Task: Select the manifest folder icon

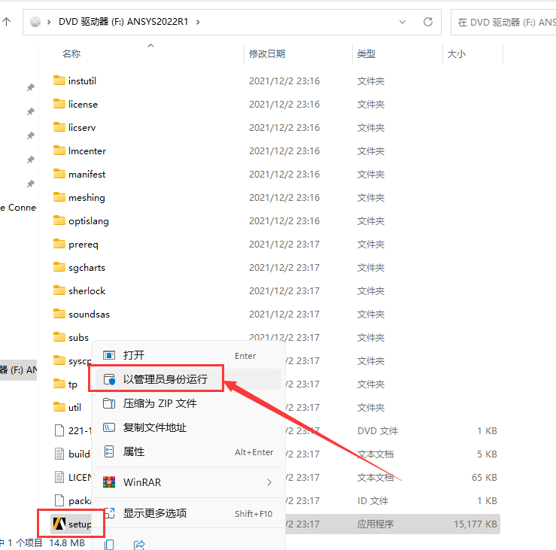Action: click(59, 174)
